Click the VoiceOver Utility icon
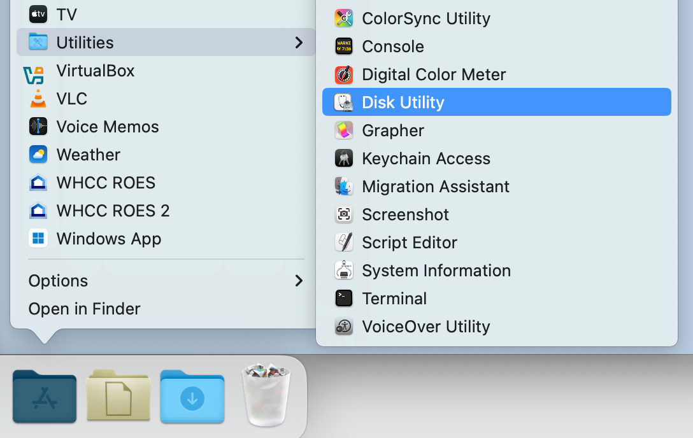 (344, 327)
